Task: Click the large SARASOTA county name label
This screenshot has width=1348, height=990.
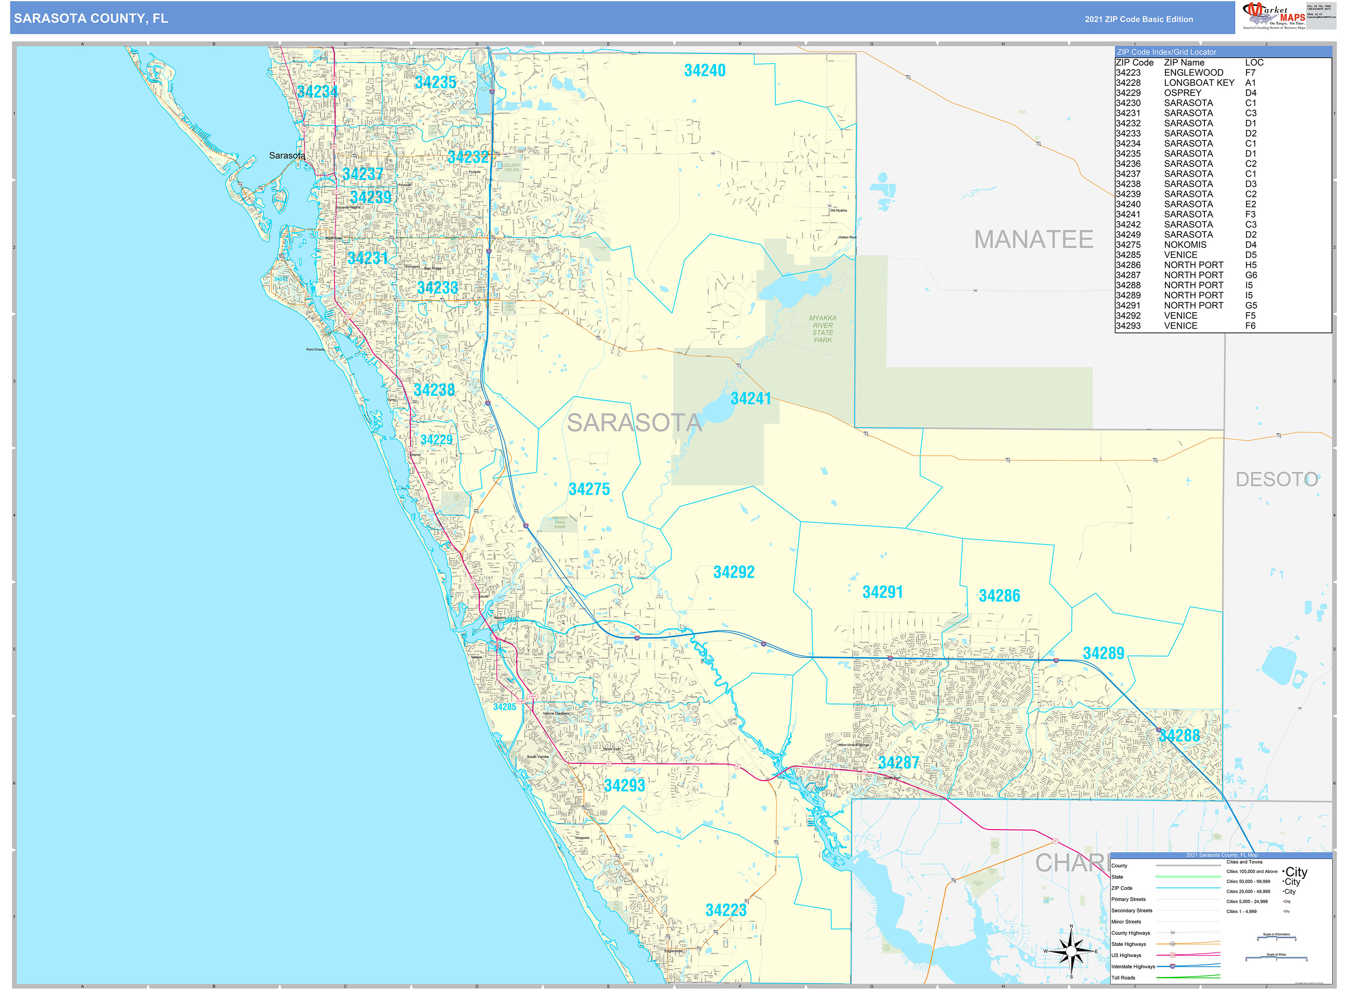Action: pos(635,423)
